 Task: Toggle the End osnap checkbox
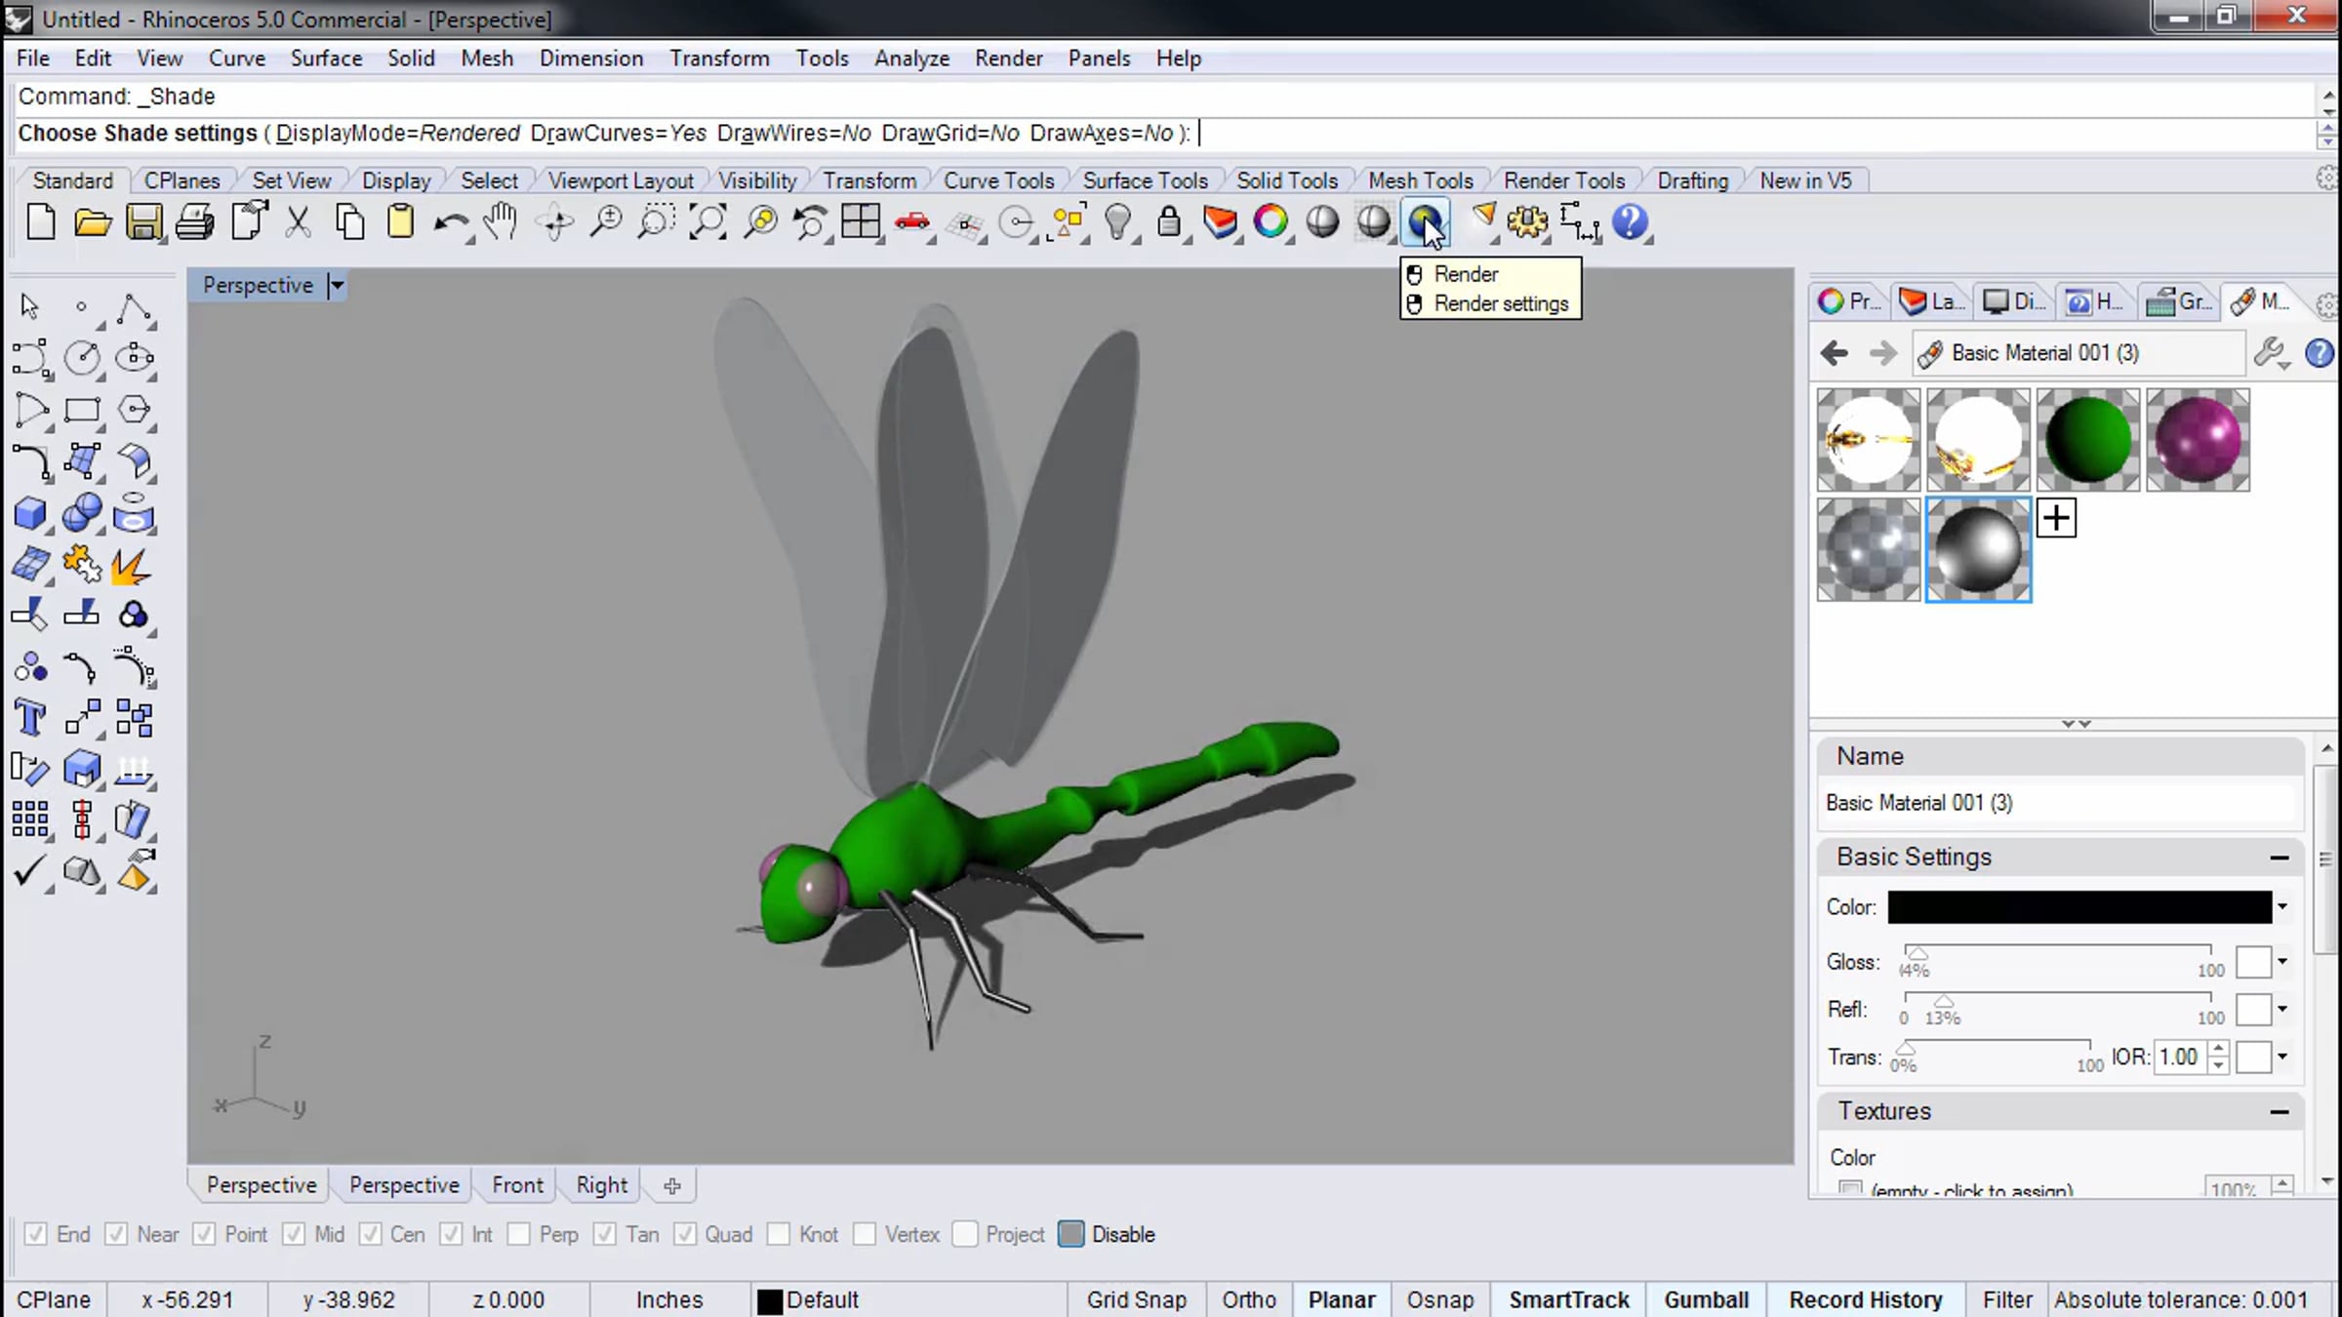click(36, 1234)
